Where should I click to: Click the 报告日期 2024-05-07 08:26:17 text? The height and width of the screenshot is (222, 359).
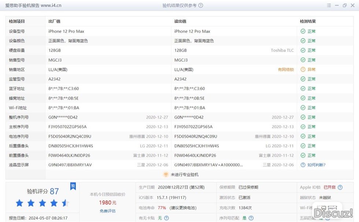pos(38,218)
